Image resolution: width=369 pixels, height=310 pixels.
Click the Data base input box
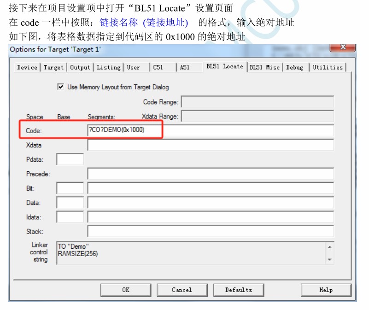(x=70, y=202)
